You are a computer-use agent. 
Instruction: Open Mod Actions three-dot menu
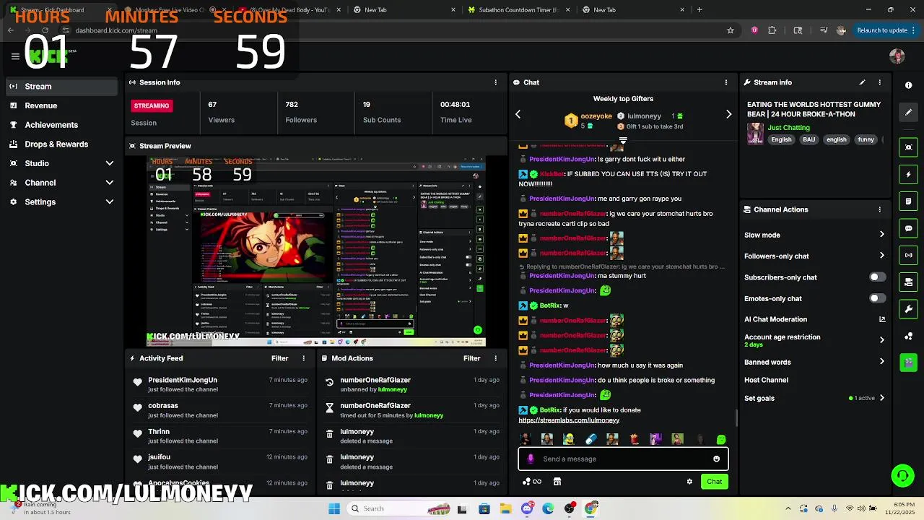point(495,358)
